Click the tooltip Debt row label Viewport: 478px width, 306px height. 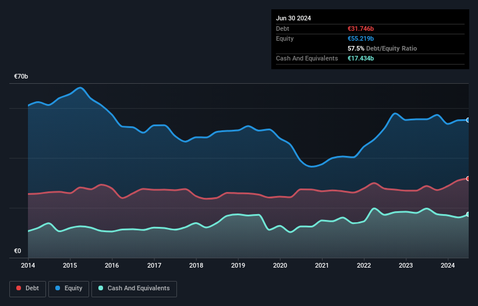coord(282,29)
